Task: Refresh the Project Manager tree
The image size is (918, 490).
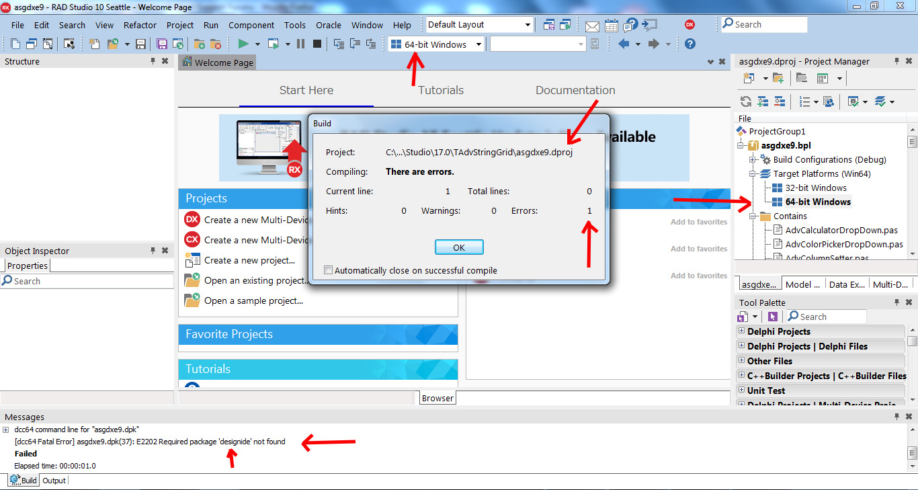Action: point(746,101)
